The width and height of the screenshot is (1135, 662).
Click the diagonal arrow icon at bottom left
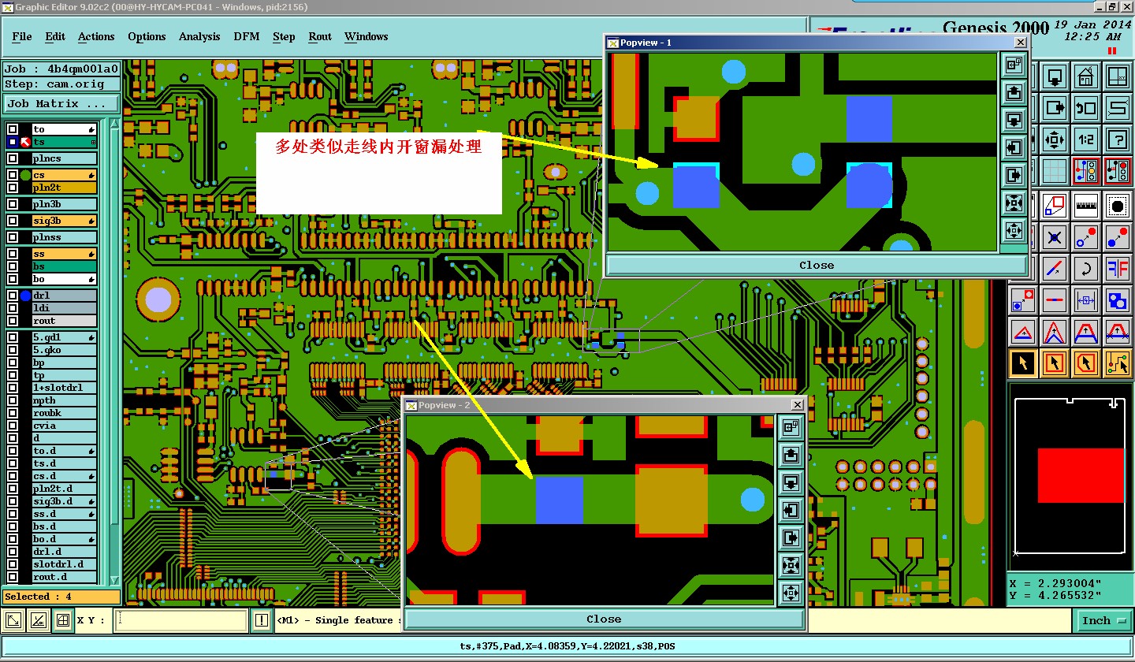click(x=13, y=620)
